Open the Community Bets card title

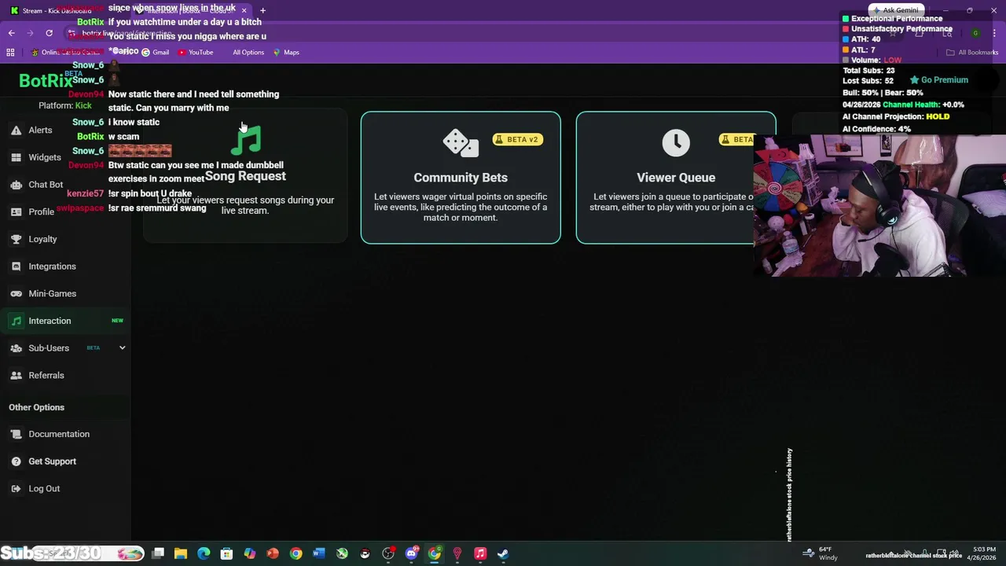[x=461, y=178]
